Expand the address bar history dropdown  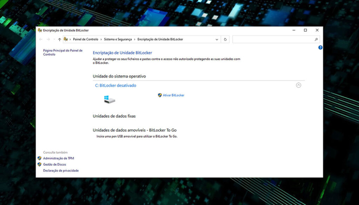tap(217, 39)
